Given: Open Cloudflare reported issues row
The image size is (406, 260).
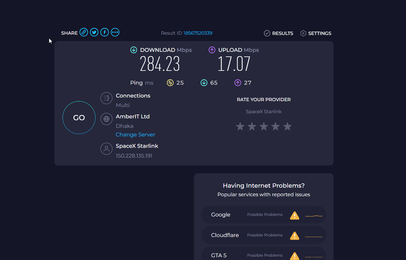Looking at the screenshot, I should 264,235.
